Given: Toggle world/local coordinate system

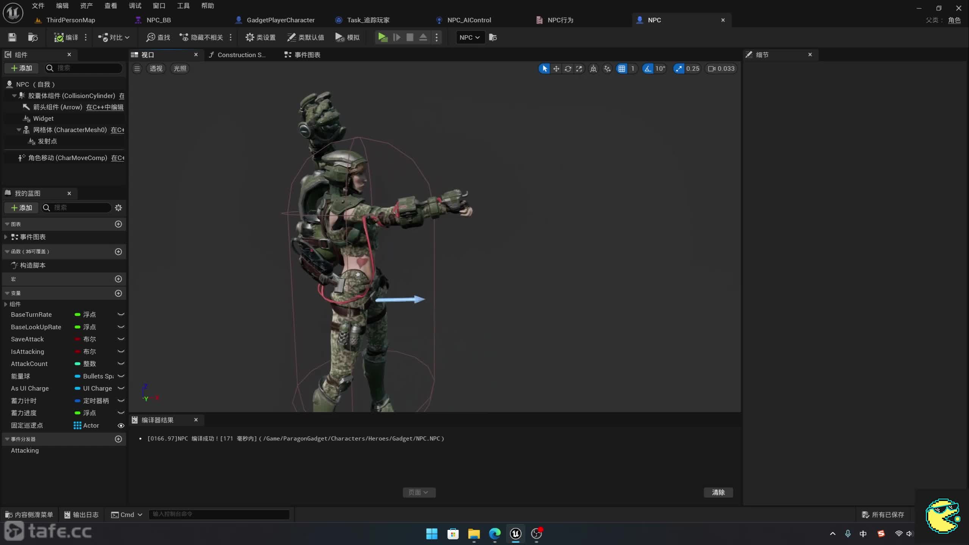Looking at the screenshot, I should [593, 69].
